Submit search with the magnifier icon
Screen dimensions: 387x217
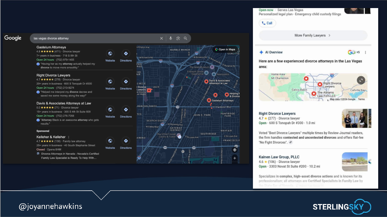click(185, 38)
